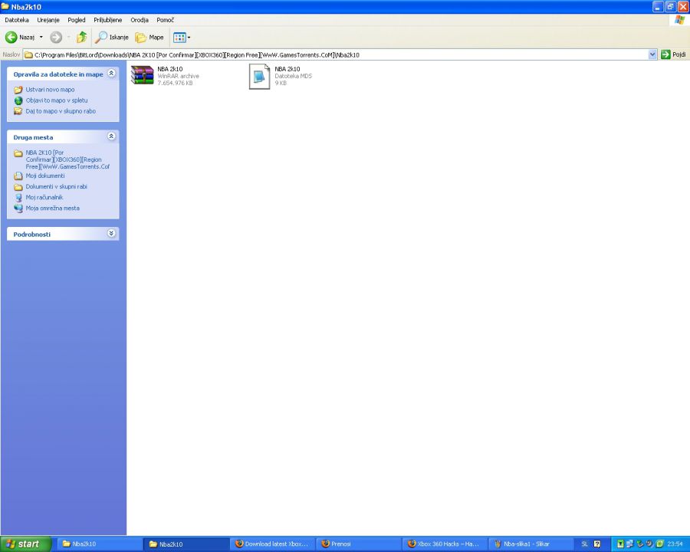Open Nba-slika1 Slikar taskbar item
The height and width of the screenshot is (552, 690).
[x=531, y=544]
